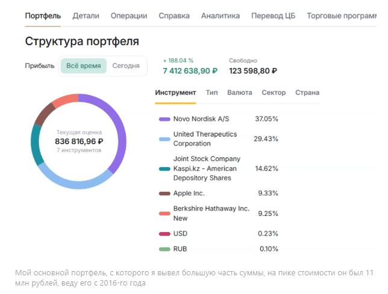The width and height of the screenshot is (388, 294).
Task: Click the 14.62% share value
Action: [x=266, y=168]
